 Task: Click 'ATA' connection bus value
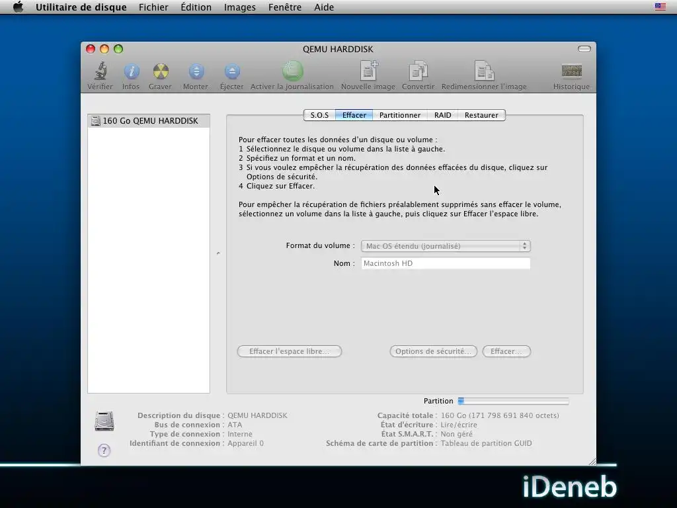(x=235, y=425)
